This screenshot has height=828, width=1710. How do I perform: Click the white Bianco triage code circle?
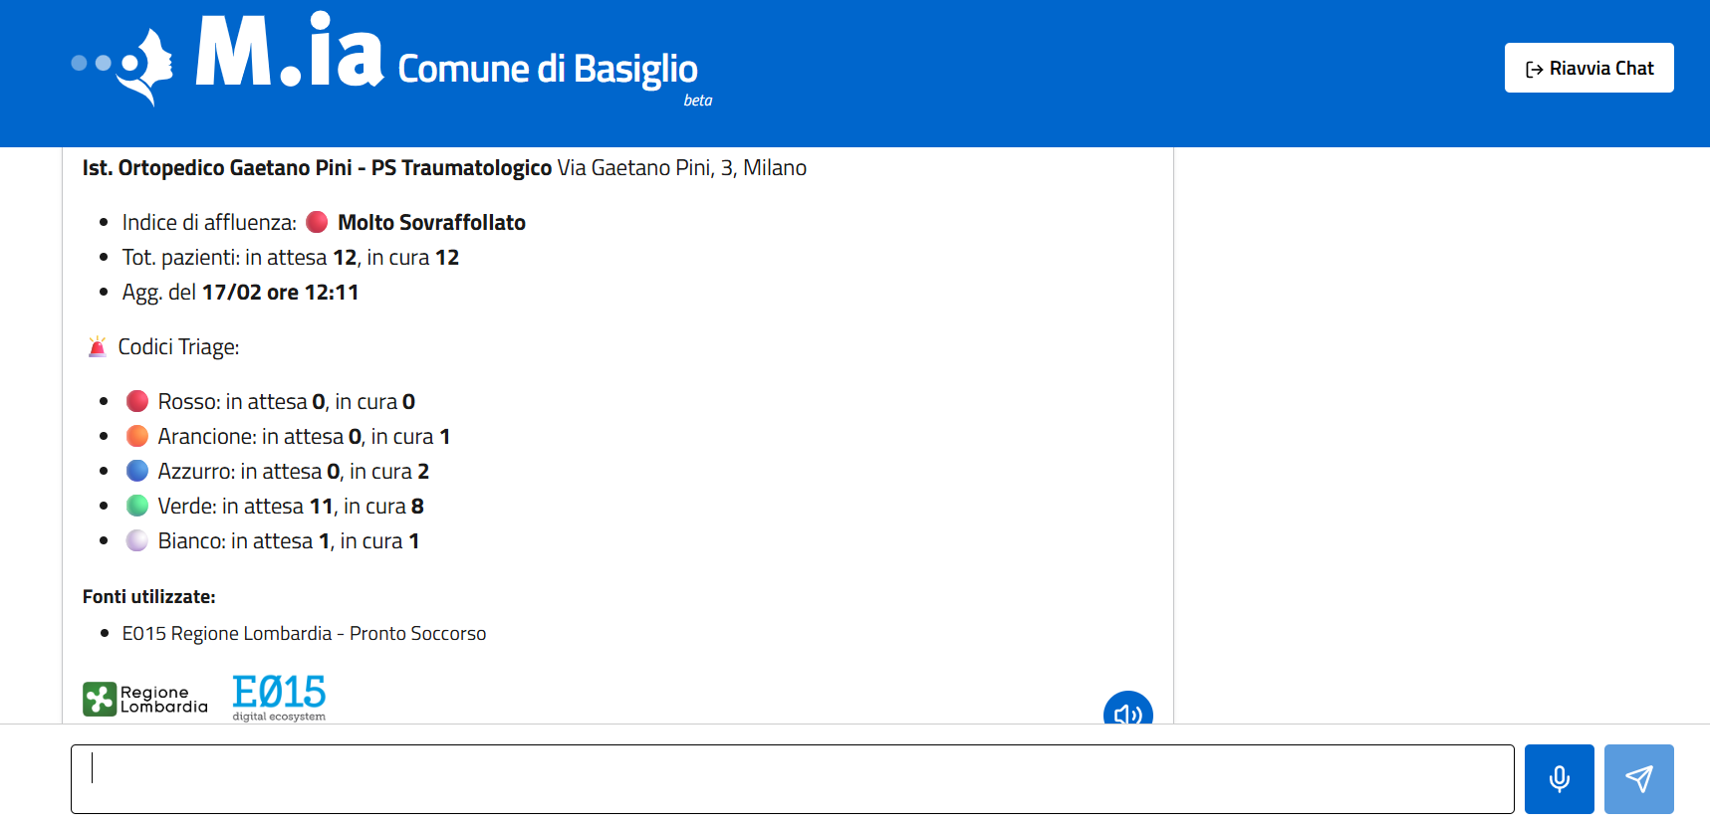137,540
